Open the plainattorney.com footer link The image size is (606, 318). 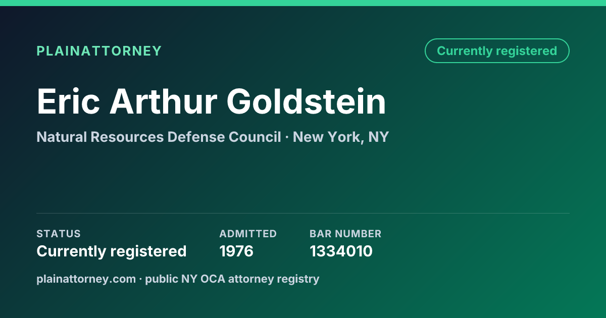(x=86, y=279)
